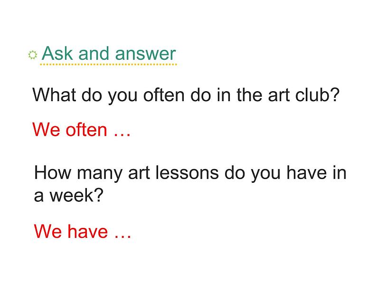
Task: Click the word 'many' in second question
Action: tap(100, 174)
